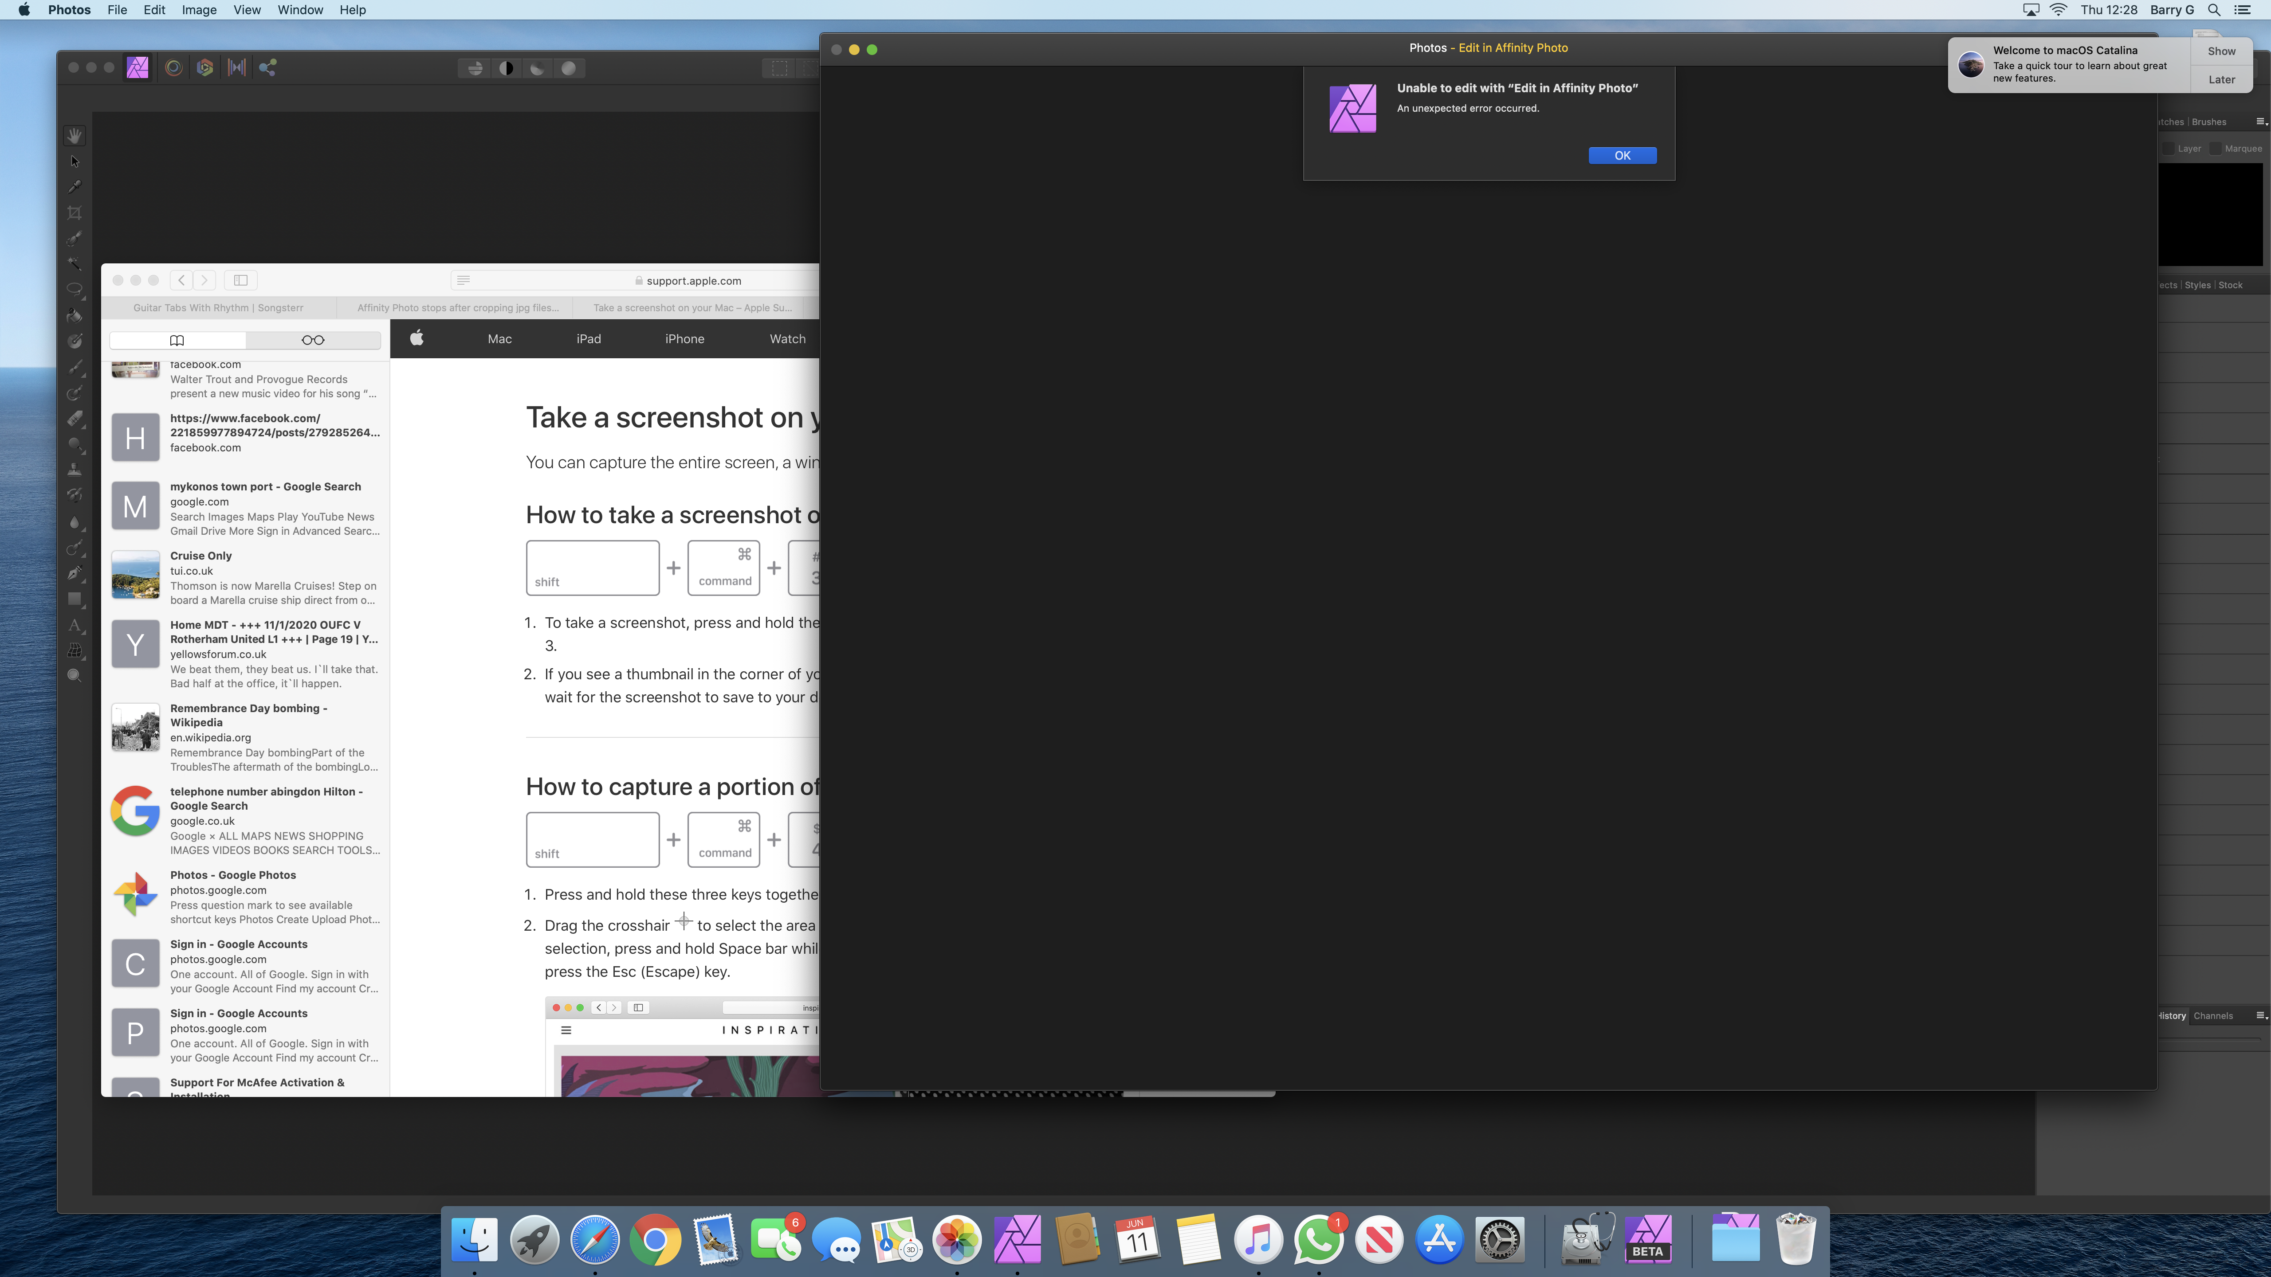Switch to Export Persona
2271x1277 pixels.
point(268,68)
